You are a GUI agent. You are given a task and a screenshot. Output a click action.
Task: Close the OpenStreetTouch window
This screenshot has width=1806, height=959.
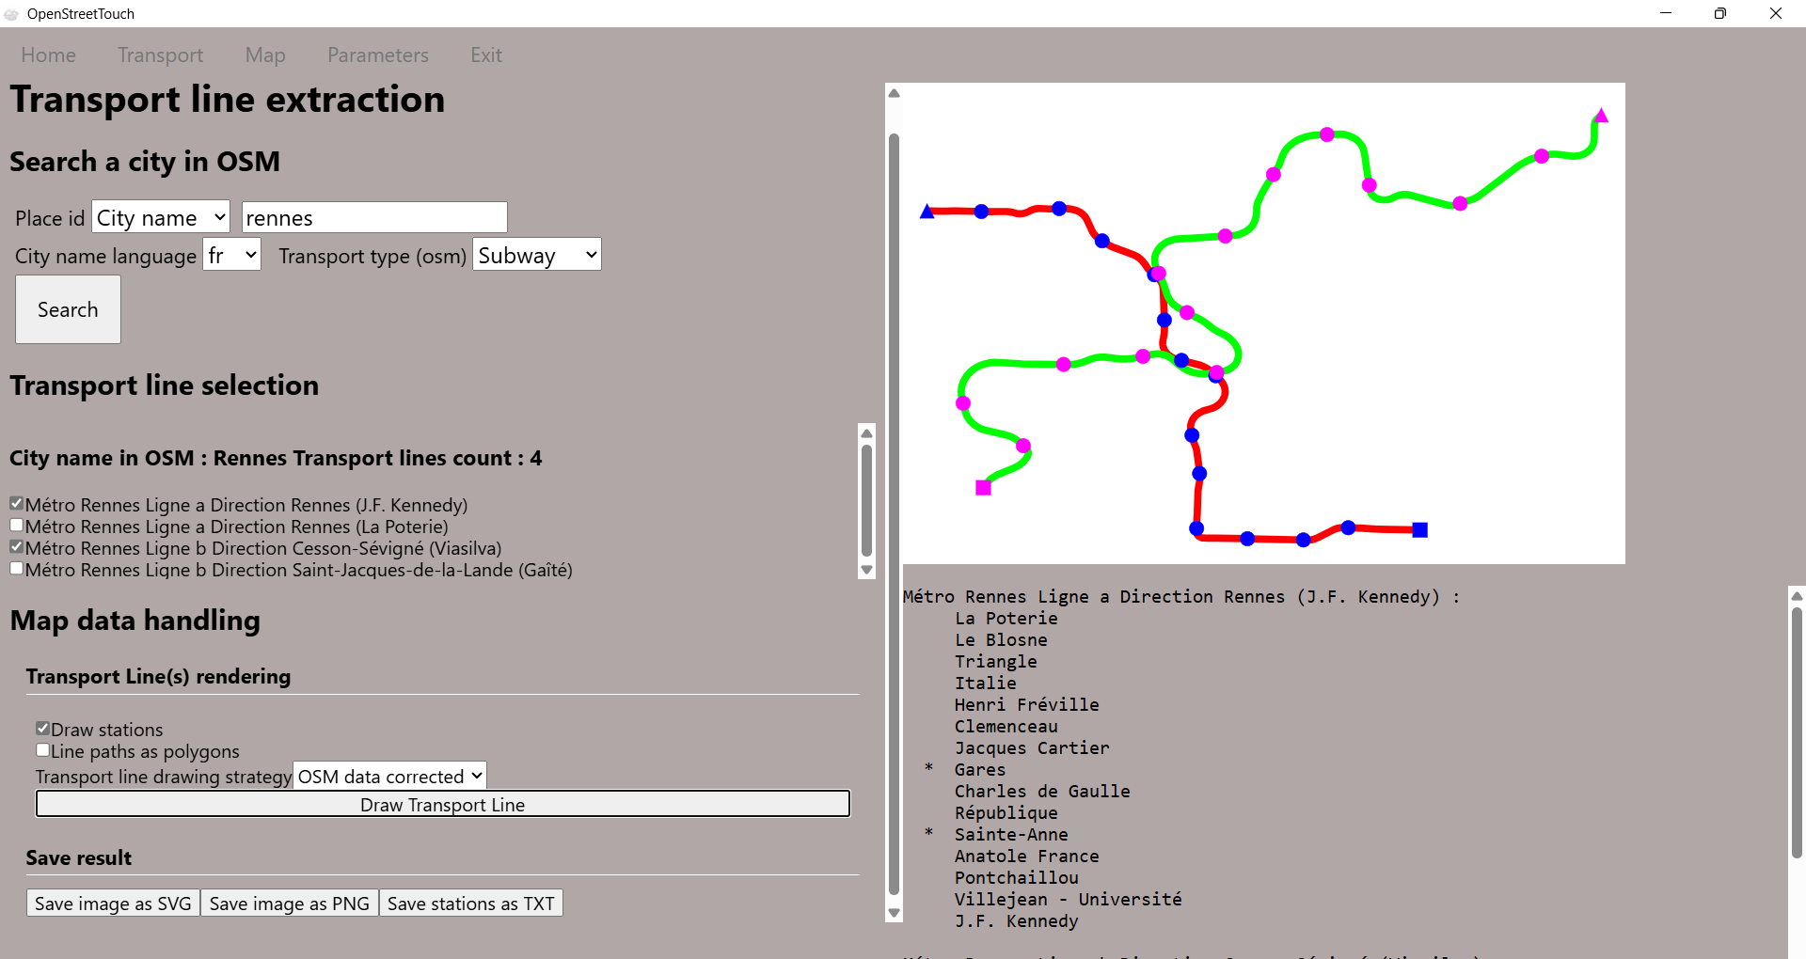tap(1776, 13)
